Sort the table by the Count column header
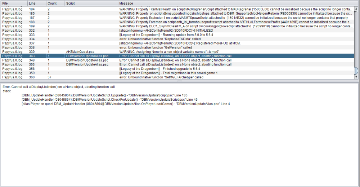The height and width of the screenshot is (187, 360). [x=55, y=4]
